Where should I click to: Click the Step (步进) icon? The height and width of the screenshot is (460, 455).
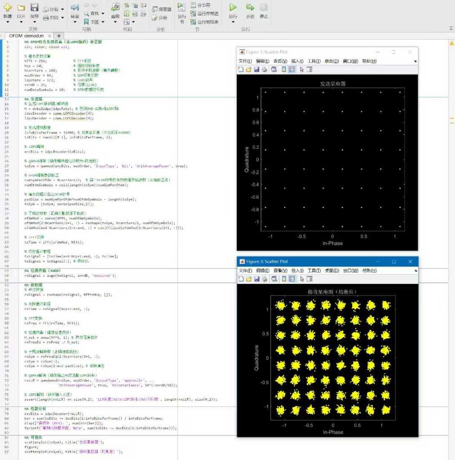(x=250, y=8)
